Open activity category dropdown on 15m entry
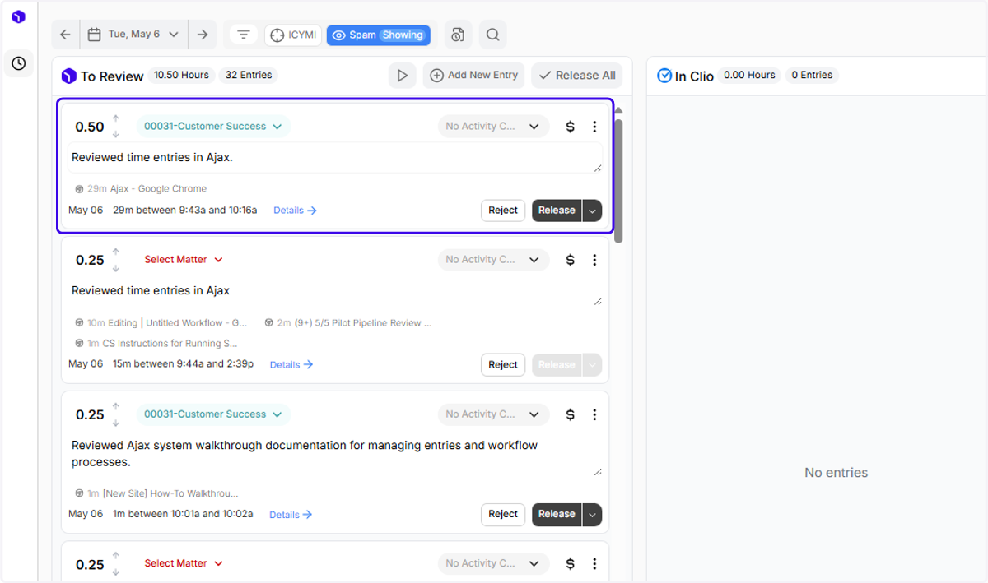This screenshot has height=583, width=988. pyautogui.click(x=493, y=260)
